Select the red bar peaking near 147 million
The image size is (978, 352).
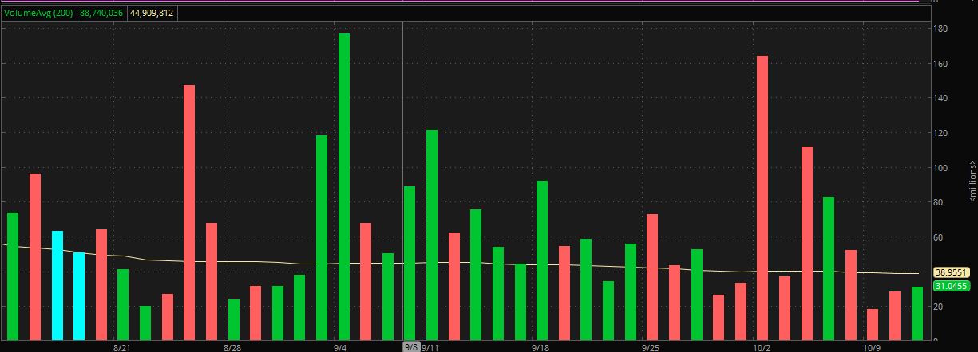click(189, 213)
